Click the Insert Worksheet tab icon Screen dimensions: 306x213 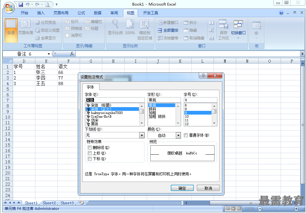(x=82, y=203)
